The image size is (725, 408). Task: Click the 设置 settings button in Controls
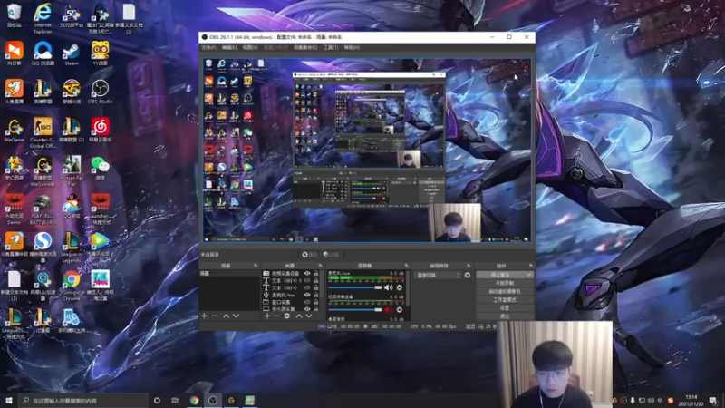point(505,308)
